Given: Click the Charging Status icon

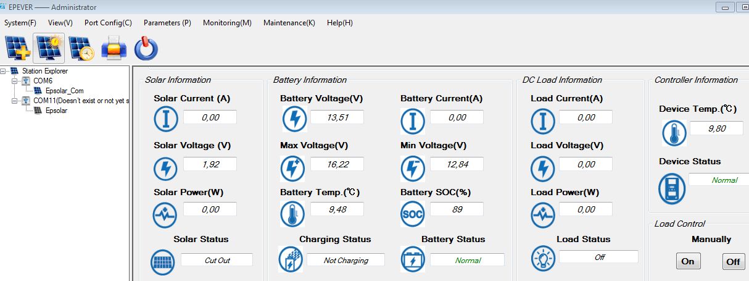Looking at the screenshot, I should (291, 259).
